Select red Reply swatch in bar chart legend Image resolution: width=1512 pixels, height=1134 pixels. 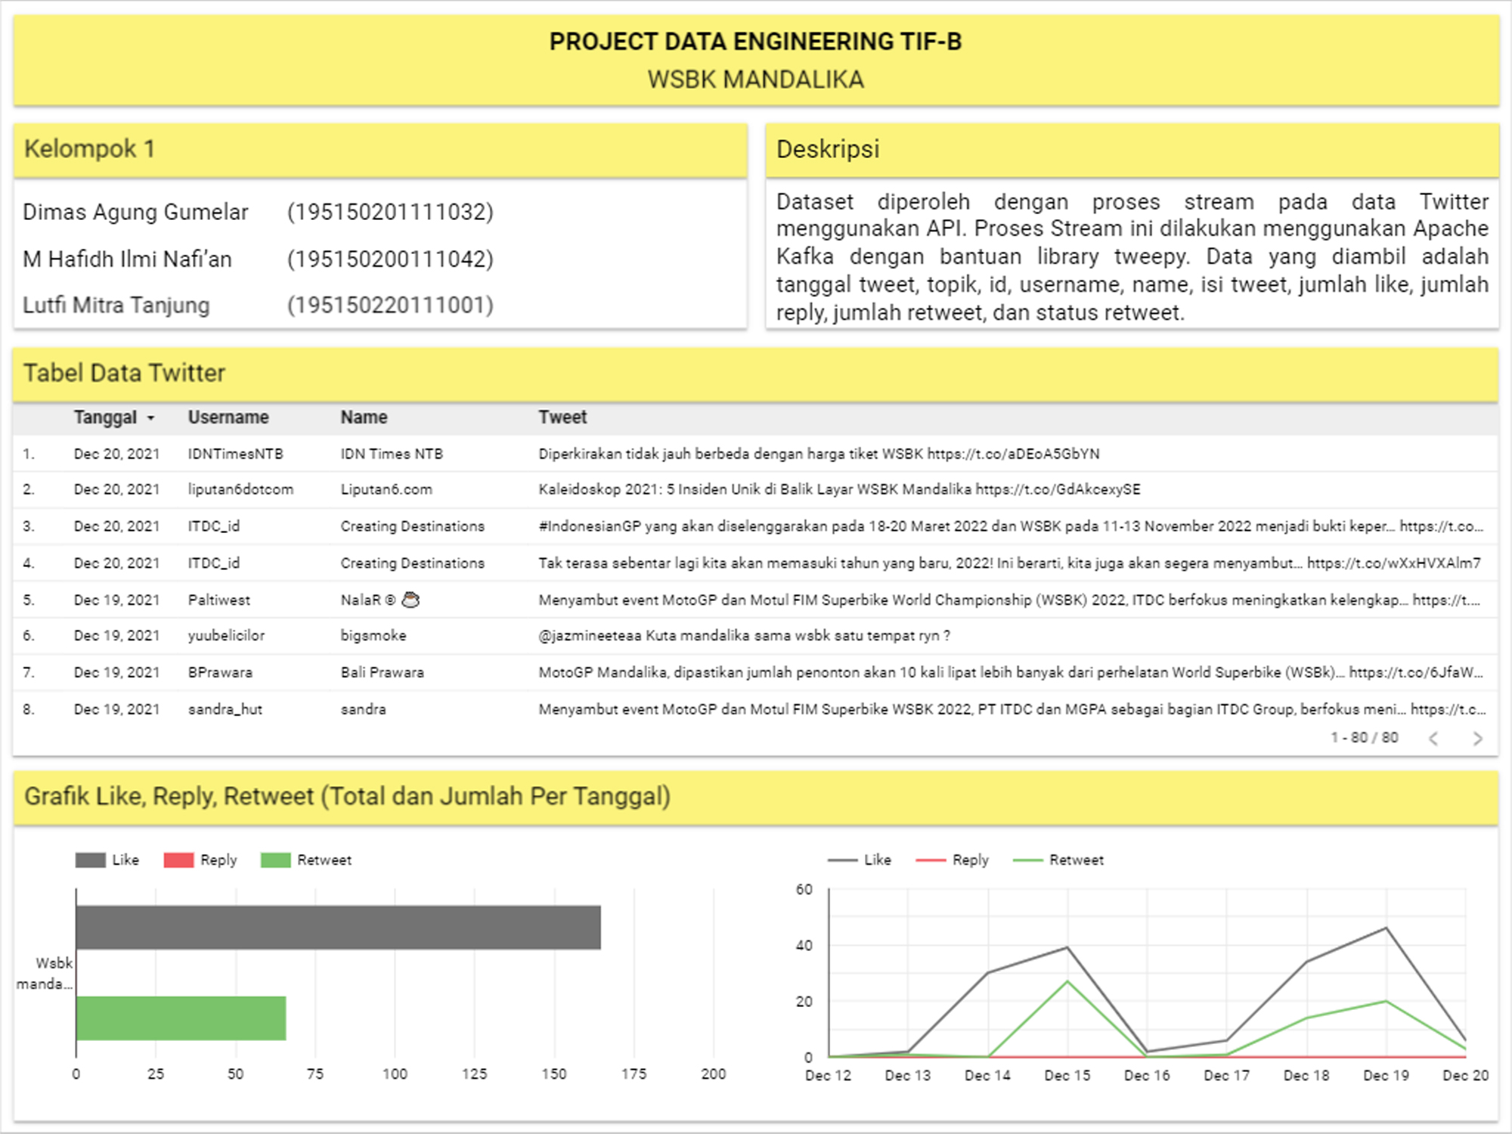click(178, 860)
